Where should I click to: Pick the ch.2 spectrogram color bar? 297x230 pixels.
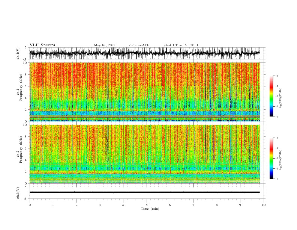point(271,158)
